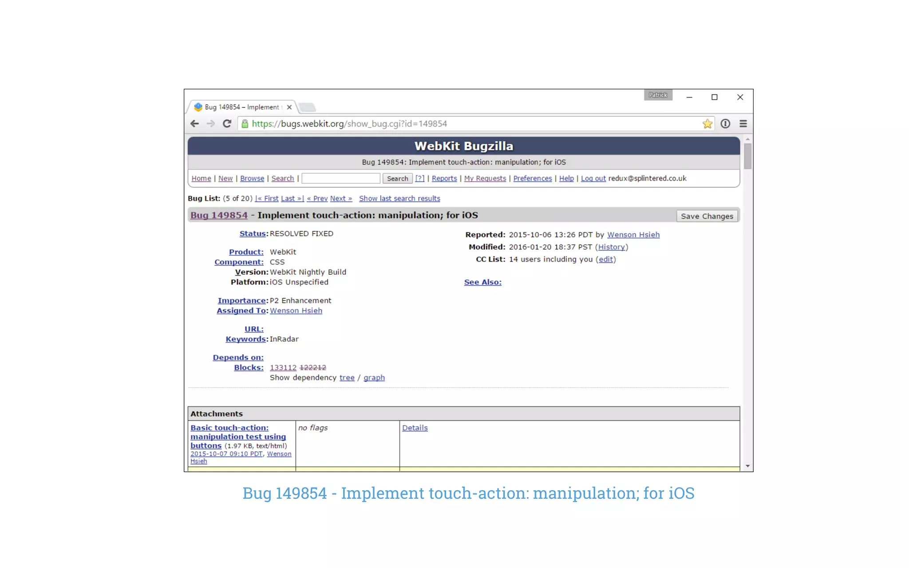Go to Prev bug in list
This screenshot has height=568, width=909.
(x=317, y=199)
